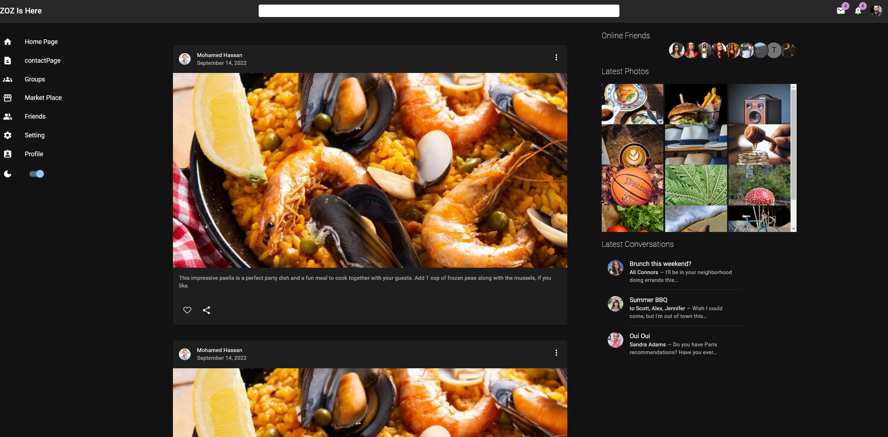Click the top search input field

[439, 11]
